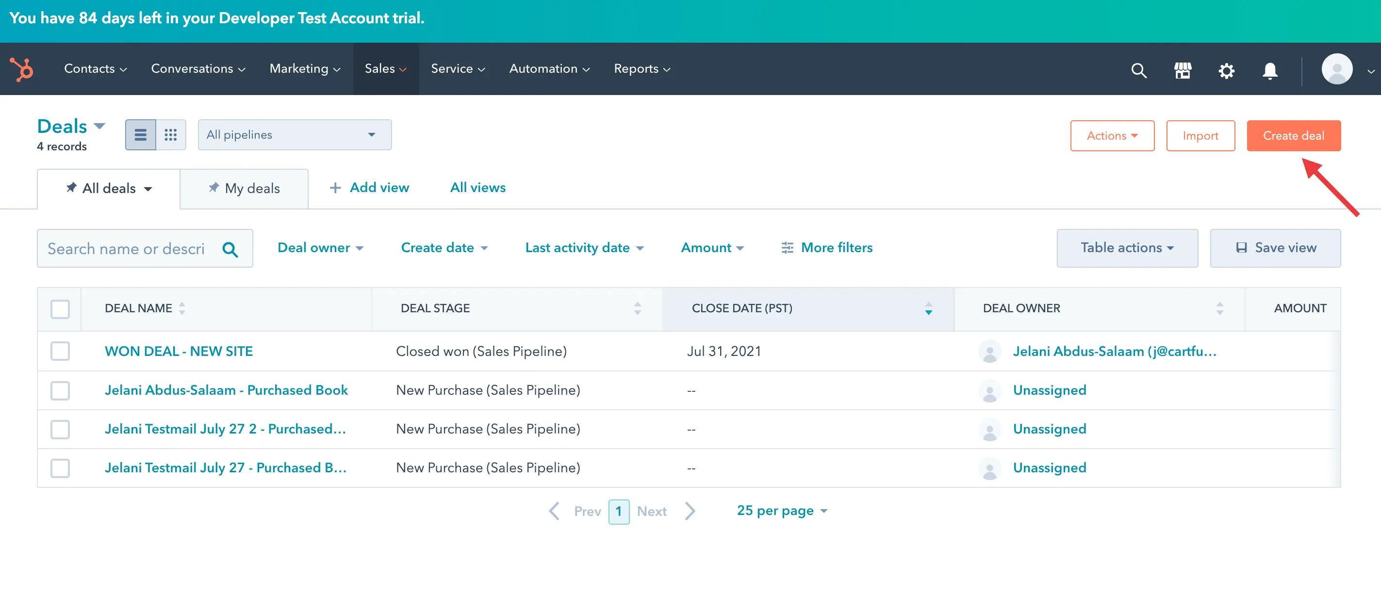This screenshot has width=1381, height=610.
Task: Expand the Deals object dropdown
Action: pyautogui.click(x=71, y=127)
